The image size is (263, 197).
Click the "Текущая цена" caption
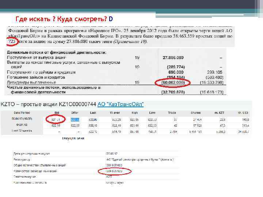coord(73,138)
